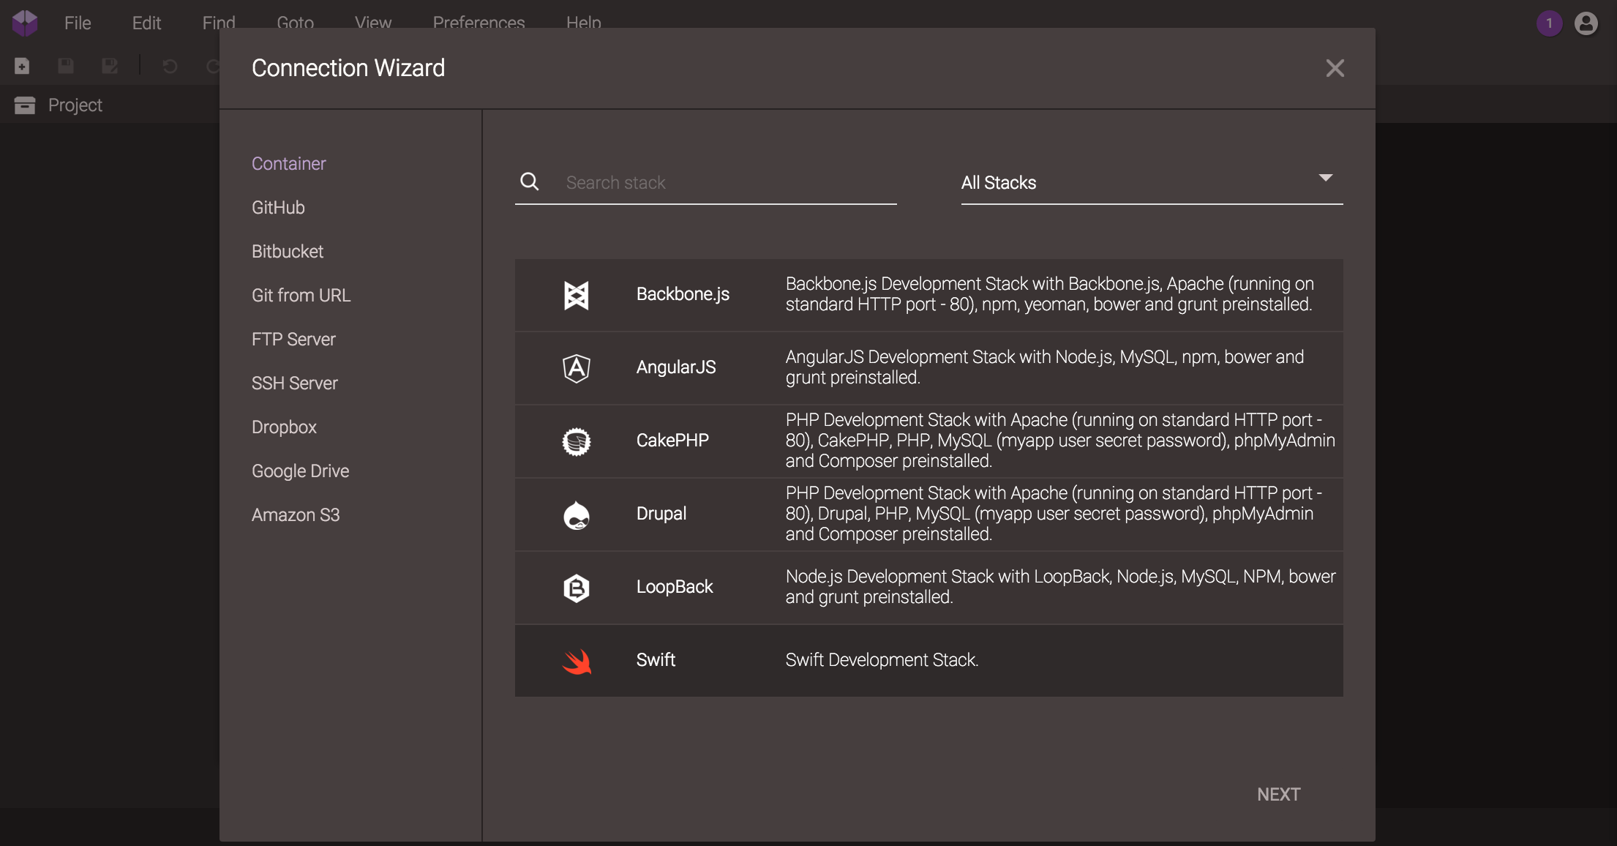This screenshot has height=846, width=1617.
Task: Select the SSH Server option
Action: [295, 383]
